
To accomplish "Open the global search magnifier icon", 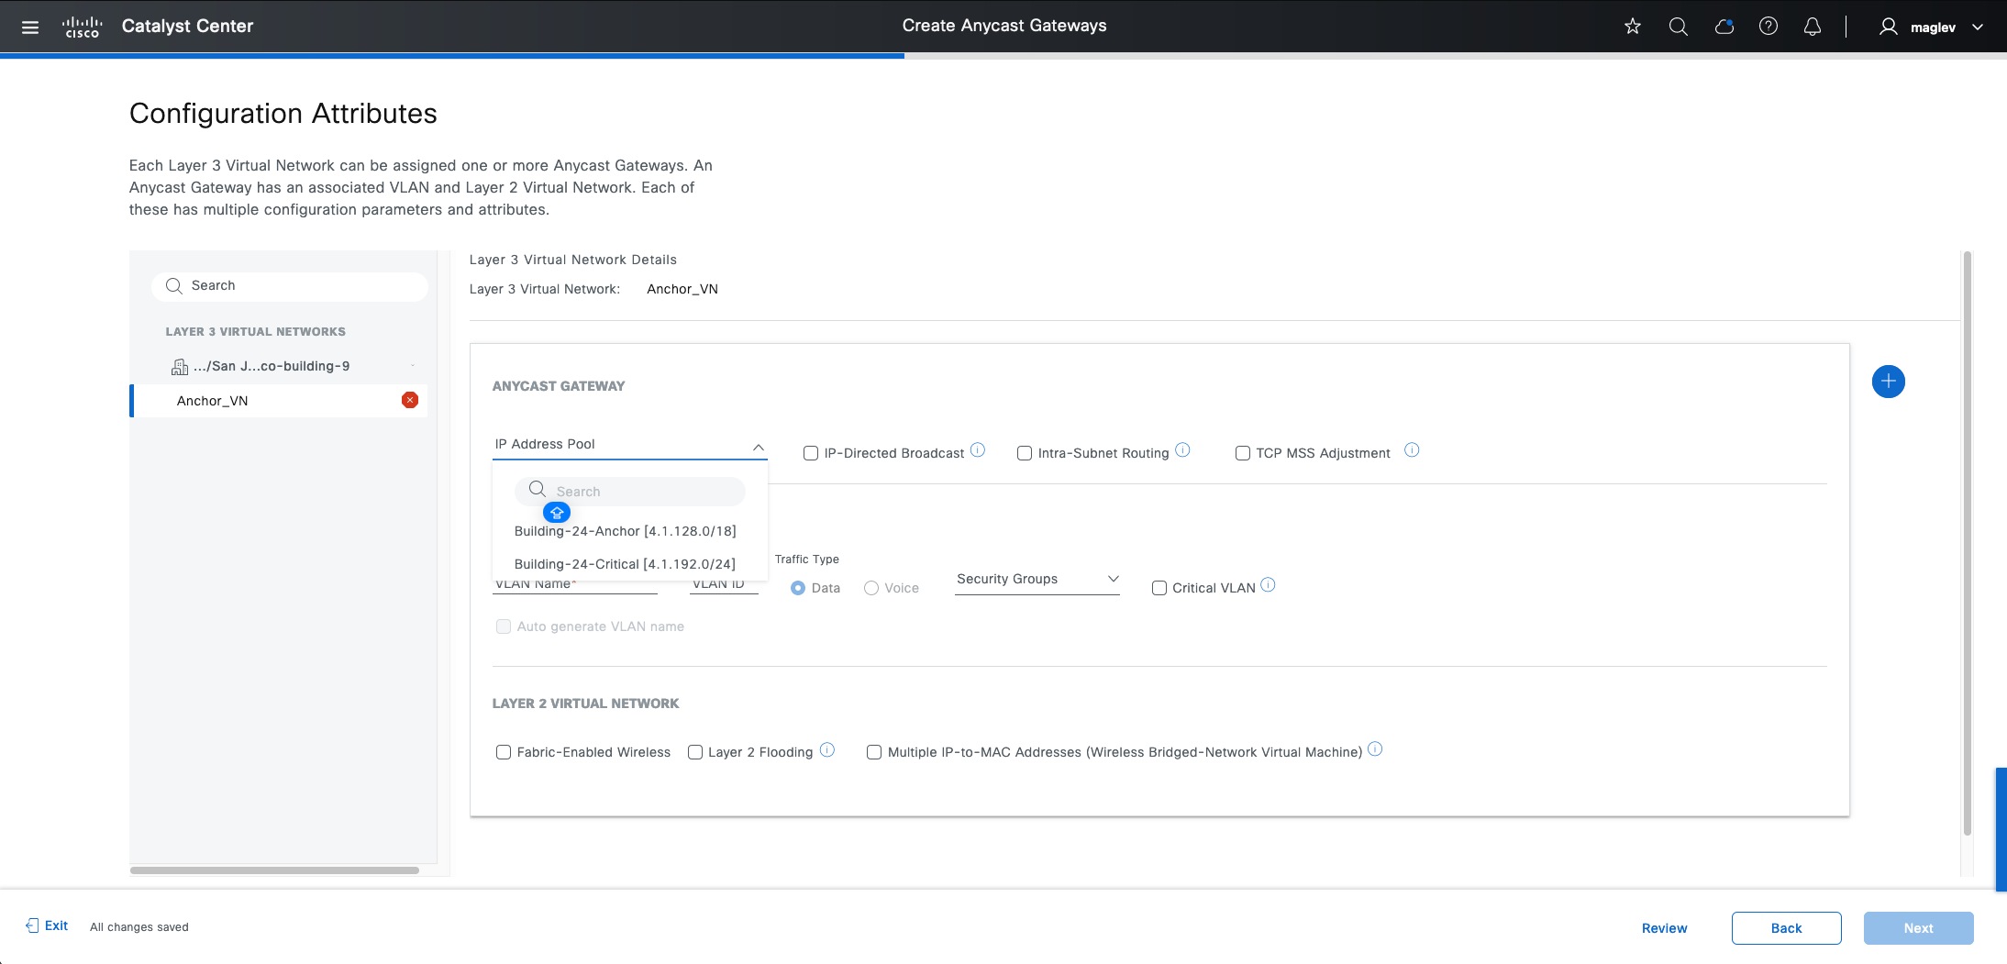I will 1678,27.
